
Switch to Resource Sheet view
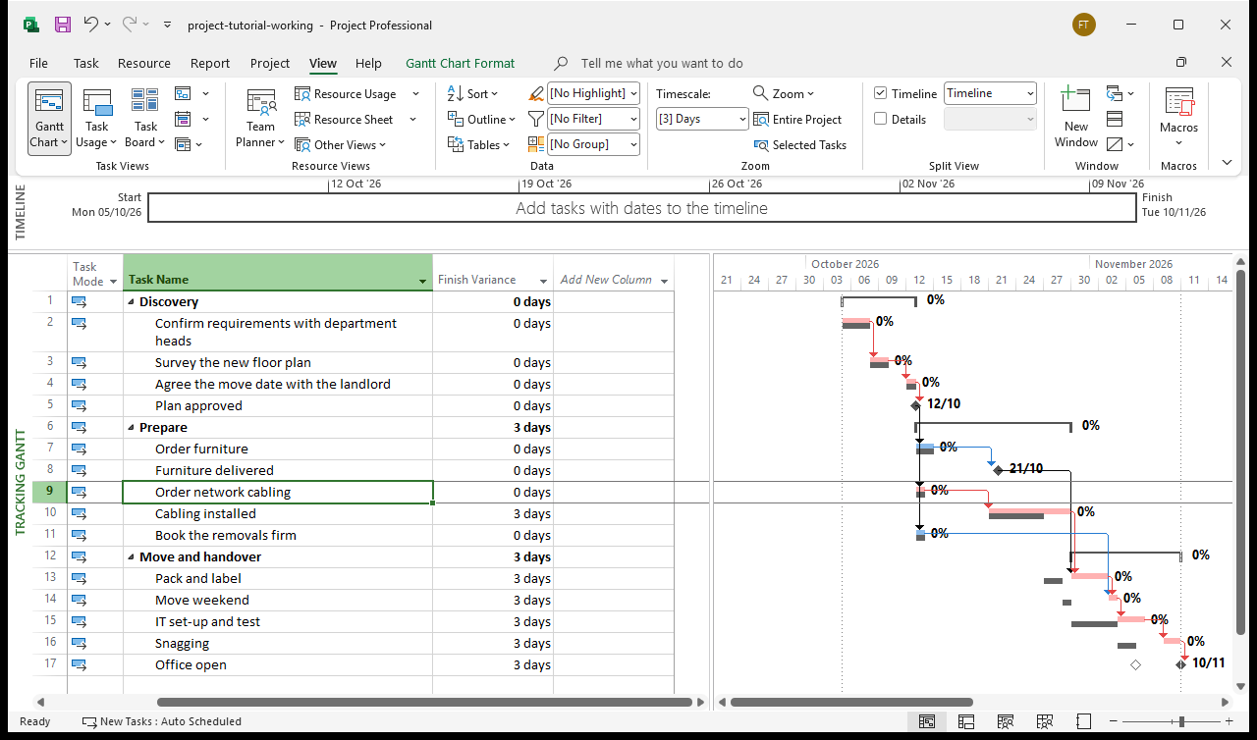(344, 120)
